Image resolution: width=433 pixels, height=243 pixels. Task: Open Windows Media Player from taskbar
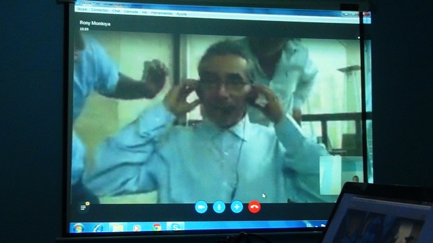pyautogui.click(x=137, y=228)
